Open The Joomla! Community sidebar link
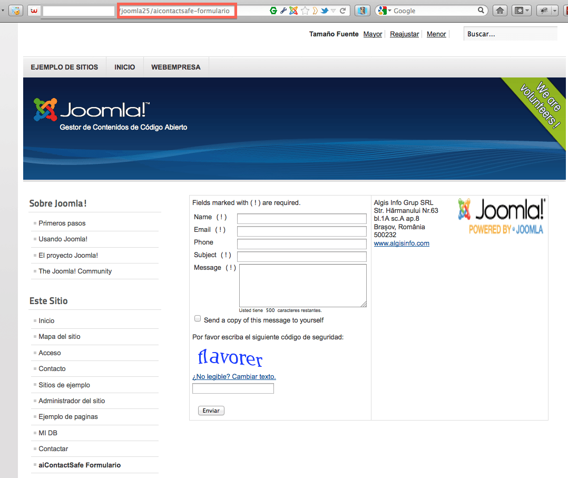This screenshot has height=478, width=568. pos(75,271)
